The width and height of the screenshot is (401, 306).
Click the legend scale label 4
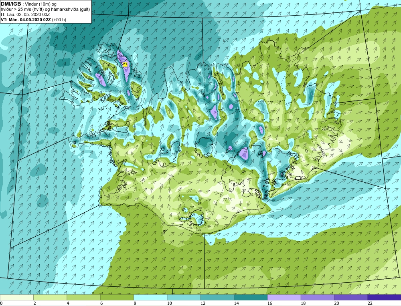(68, 303)
